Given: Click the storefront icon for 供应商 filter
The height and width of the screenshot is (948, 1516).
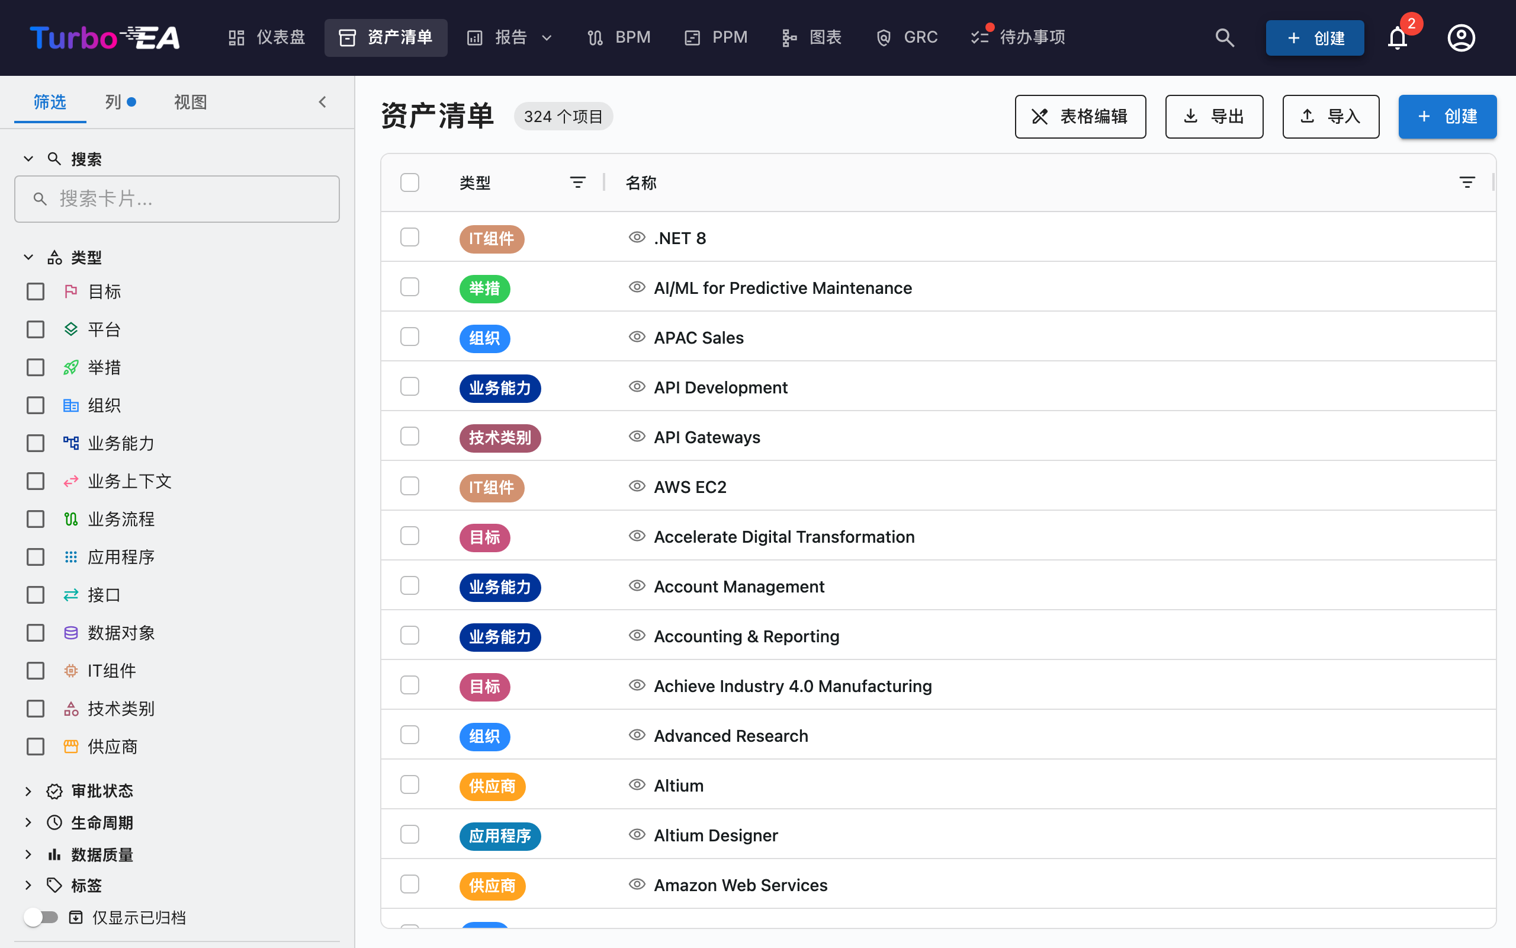Looking at the screenshot, I should 71,747.
